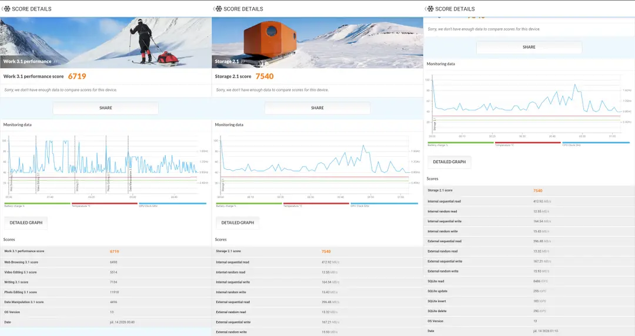Tap the info badge beside Storage 2.1 banner title
The height and width of the screenshot is (336, 635).
(x=243, y=62)
